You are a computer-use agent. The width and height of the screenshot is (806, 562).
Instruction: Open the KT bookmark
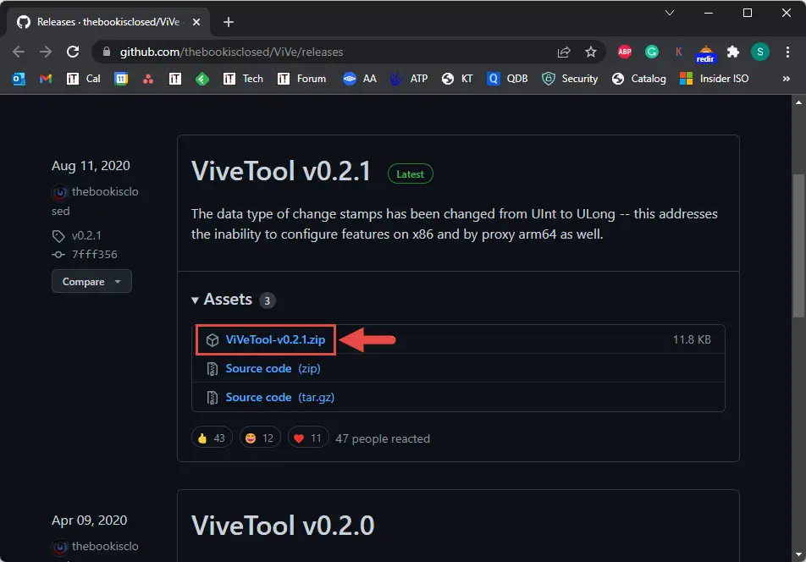coord(457,79)
